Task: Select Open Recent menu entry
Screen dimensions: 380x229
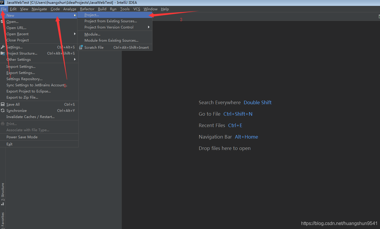Action: [39, 34]
